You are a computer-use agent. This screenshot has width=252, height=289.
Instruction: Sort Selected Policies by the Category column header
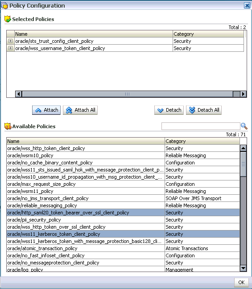(208, 34)
